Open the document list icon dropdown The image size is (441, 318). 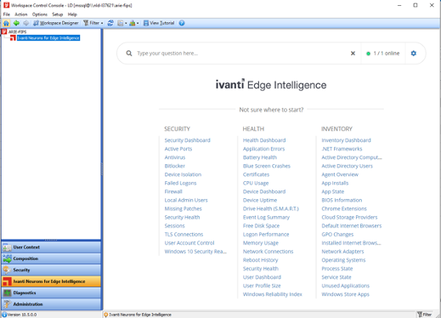point(122,23)
